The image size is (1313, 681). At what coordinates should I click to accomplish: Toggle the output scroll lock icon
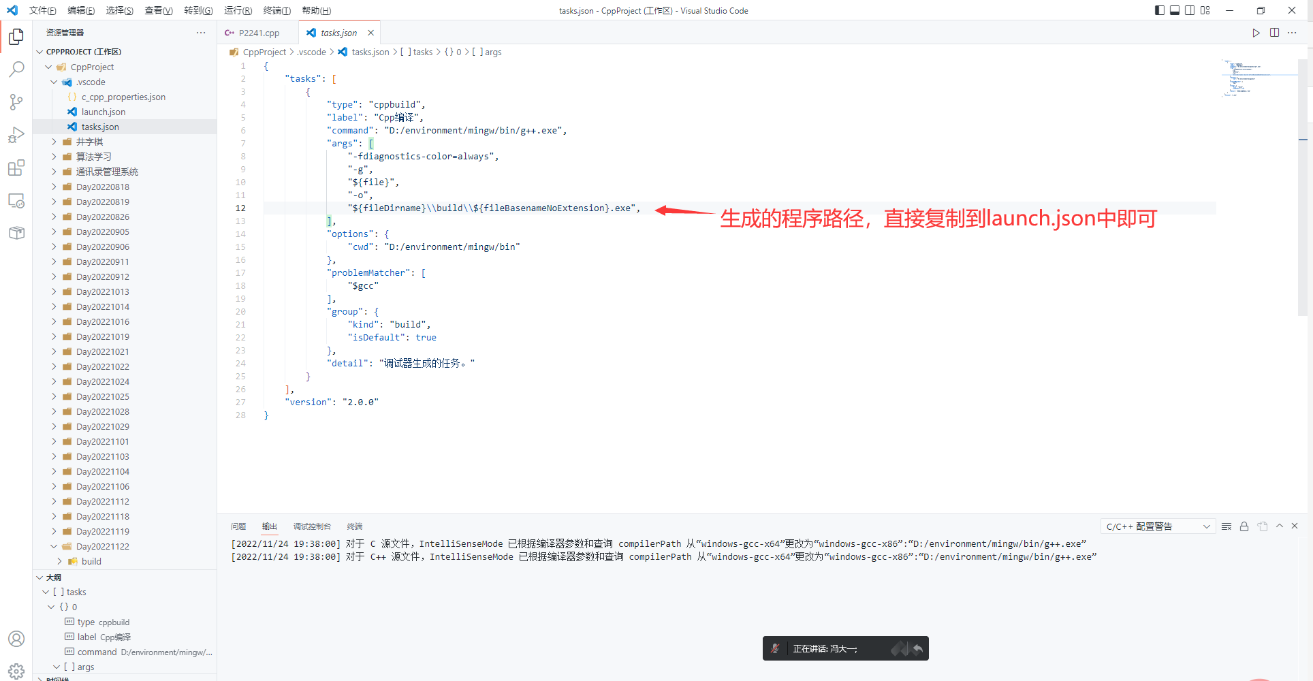(x=1244, y=526)
